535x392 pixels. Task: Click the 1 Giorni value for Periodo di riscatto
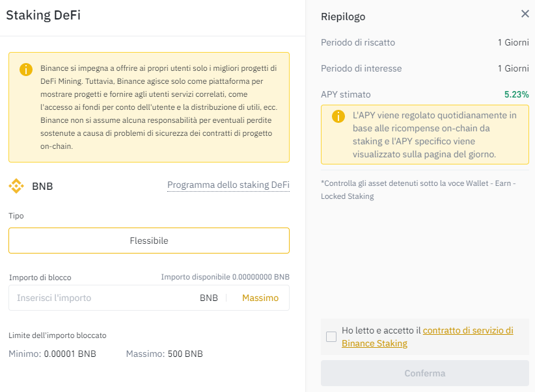(x=513, y=43)
